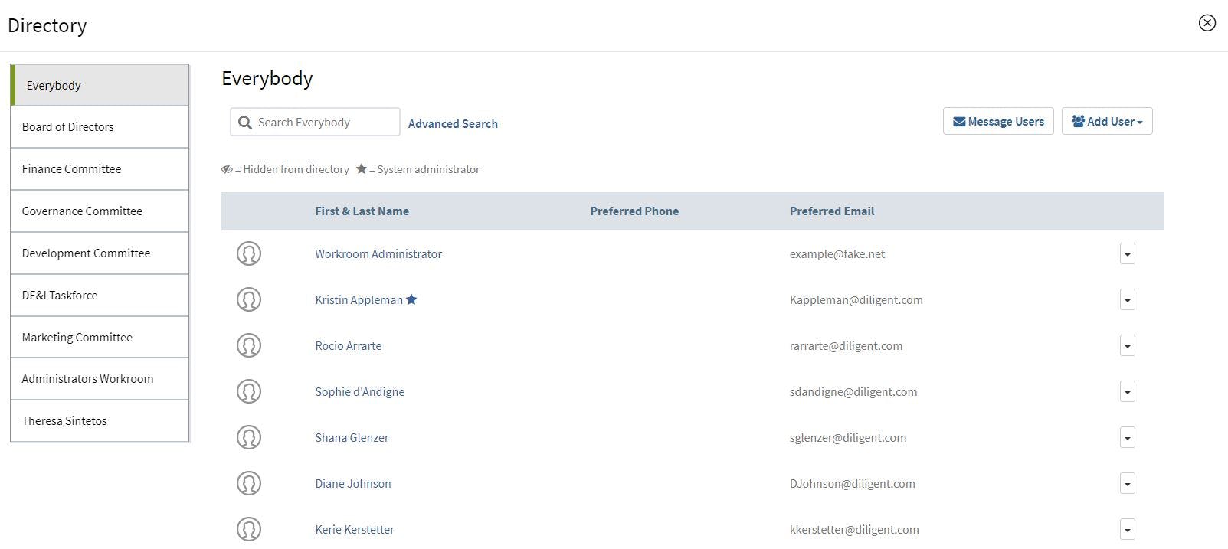The width and height of the screenshot is (1228, 549).
Task: Click Rocio Arrarte's profile avatar icon
Action: coord(249,345)
